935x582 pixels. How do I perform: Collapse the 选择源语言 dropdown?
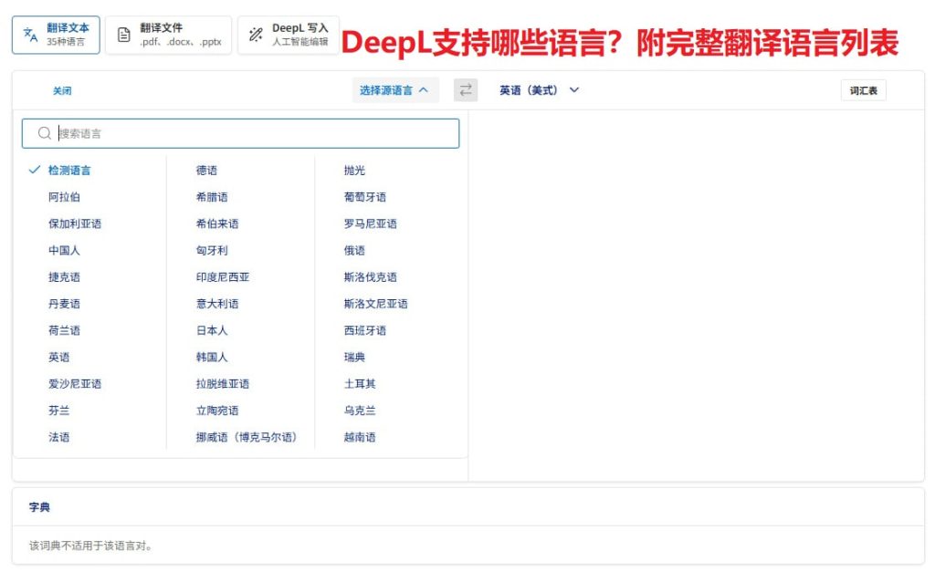[x=394, y=90]
